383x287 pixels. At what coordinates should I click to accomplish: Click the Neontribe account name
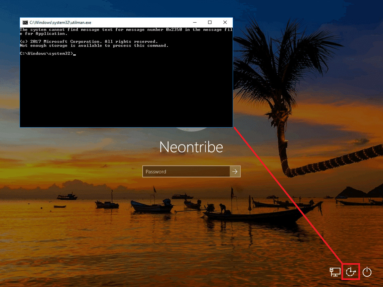click(191, 147)
